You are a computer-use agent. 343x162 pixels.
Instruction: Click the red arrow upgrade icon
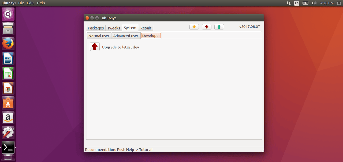95,47
